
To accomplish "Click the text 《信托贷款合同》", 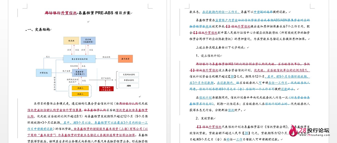I will pos(276,126).
